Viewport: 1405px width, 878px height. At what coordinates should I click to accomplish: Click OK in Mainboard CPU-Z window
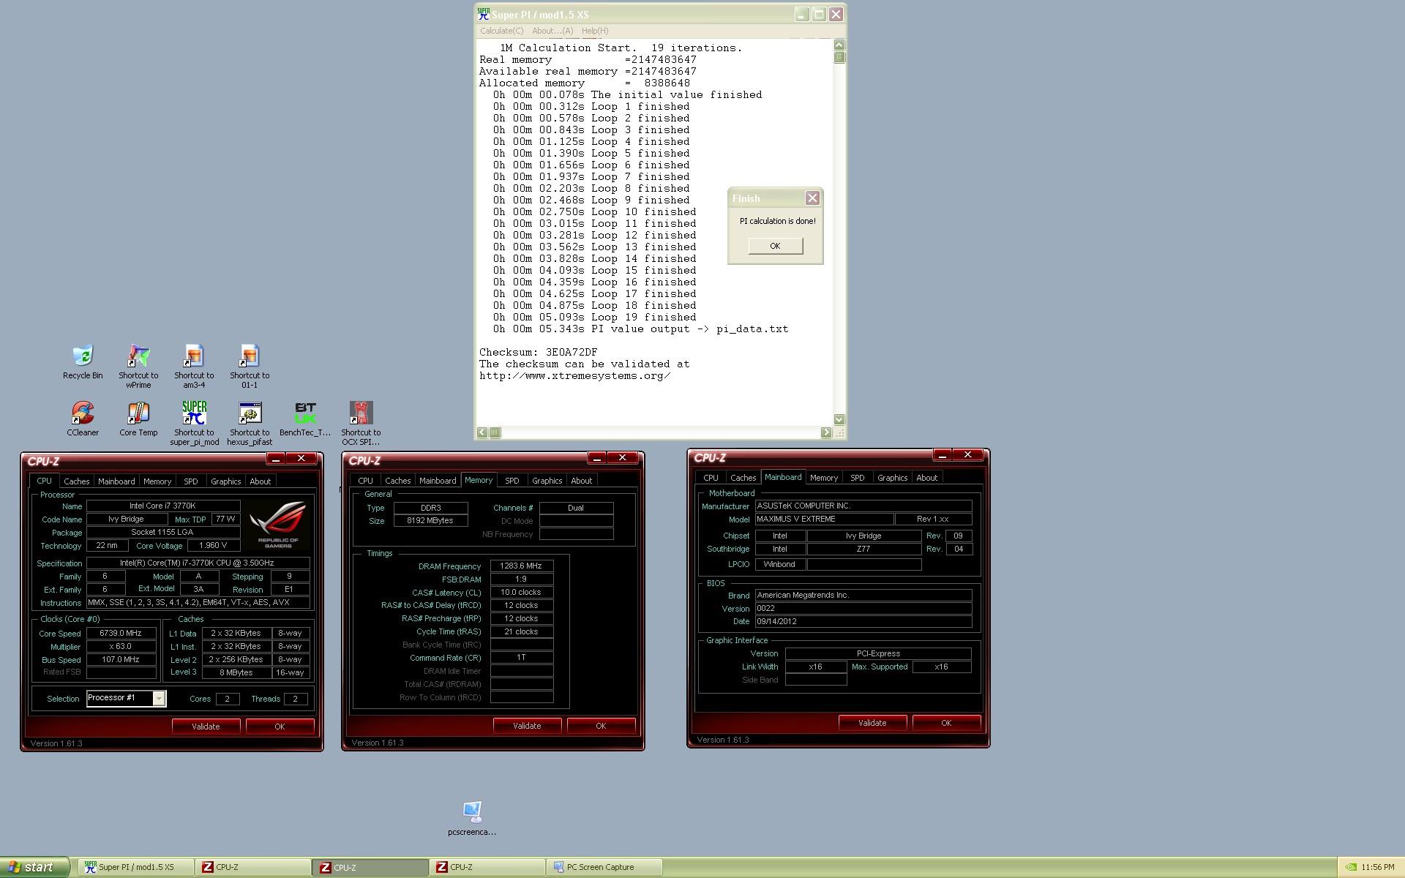946,723
